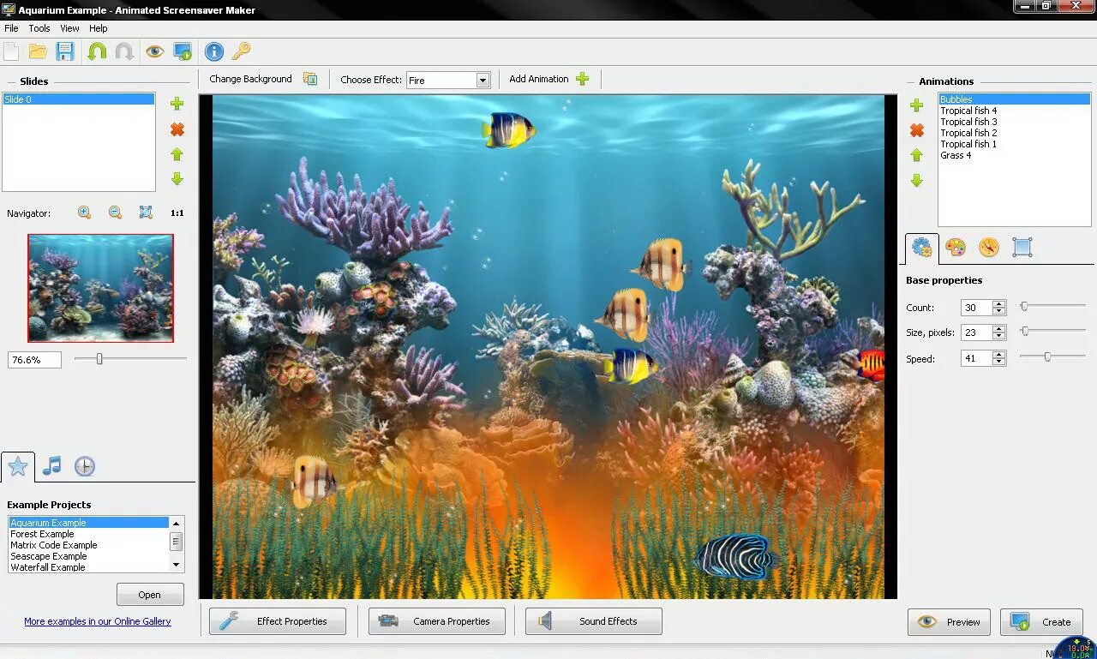Viewport: 1097px width, 659px height.
Task: Select the compass direction tab for animation settings
Action: pyautogui.click(x=990, y=248)
